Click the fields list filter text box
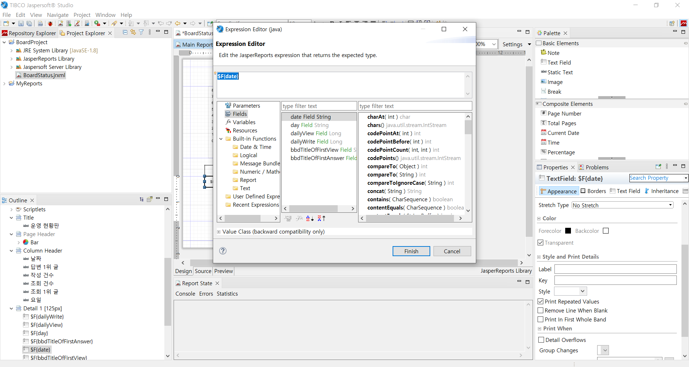 click(x=319, y=106)
